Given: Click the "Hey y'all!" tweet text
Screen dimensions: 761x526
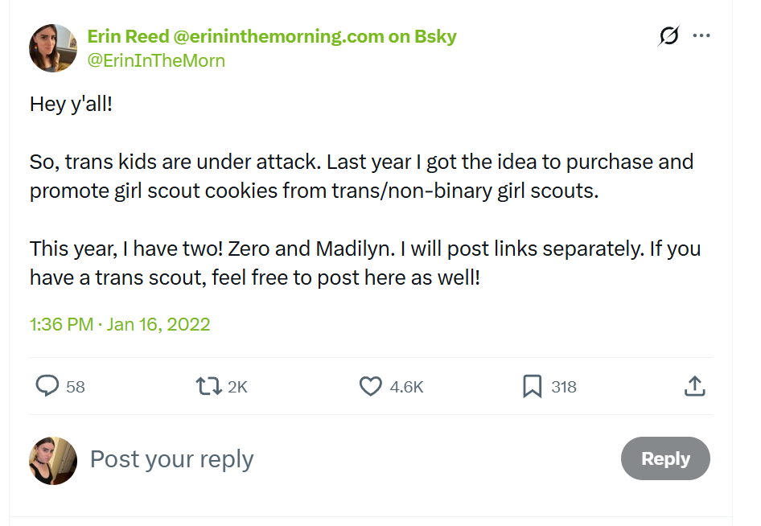Looking at the screenshot, I should tap(71, 104).
